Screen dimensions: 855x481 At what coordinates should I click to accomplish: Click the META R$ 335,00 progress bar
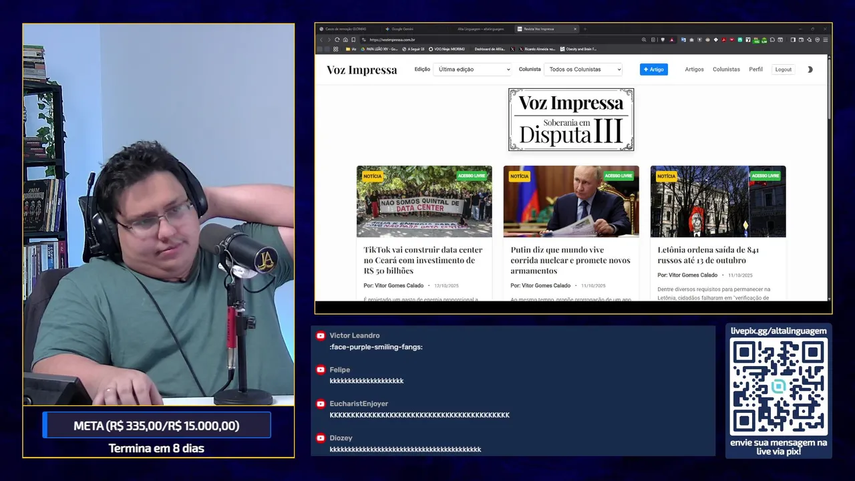(x=156, y=426)
